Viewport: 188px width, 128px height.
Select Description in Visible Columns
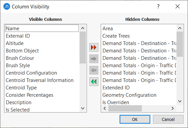tap(42, 102)
